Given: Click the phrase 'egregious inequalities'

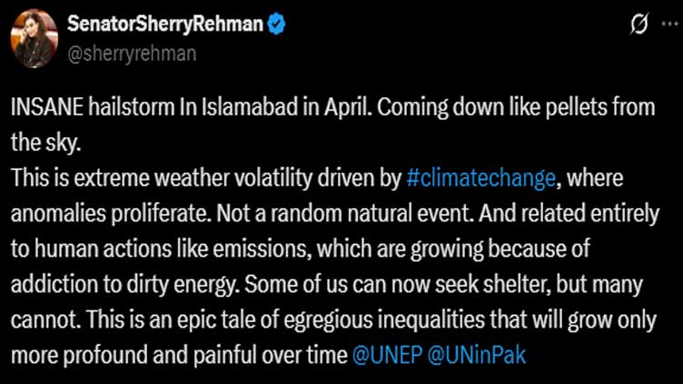Looking at the screenshot, I should [384, 320].
